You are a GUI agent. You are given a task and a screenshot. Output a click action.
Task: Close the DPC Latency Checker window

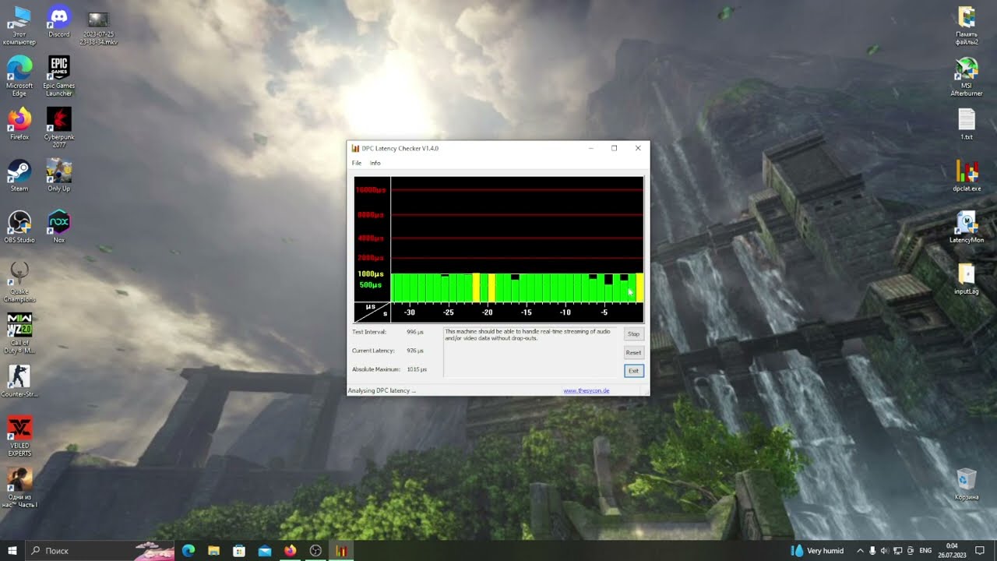(x=638, y=148)
